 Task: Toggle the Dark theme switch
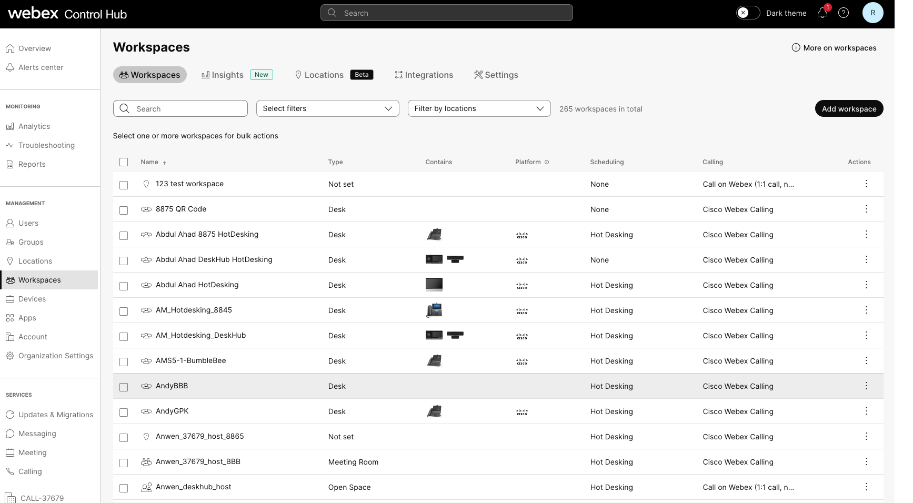[748, 13]
